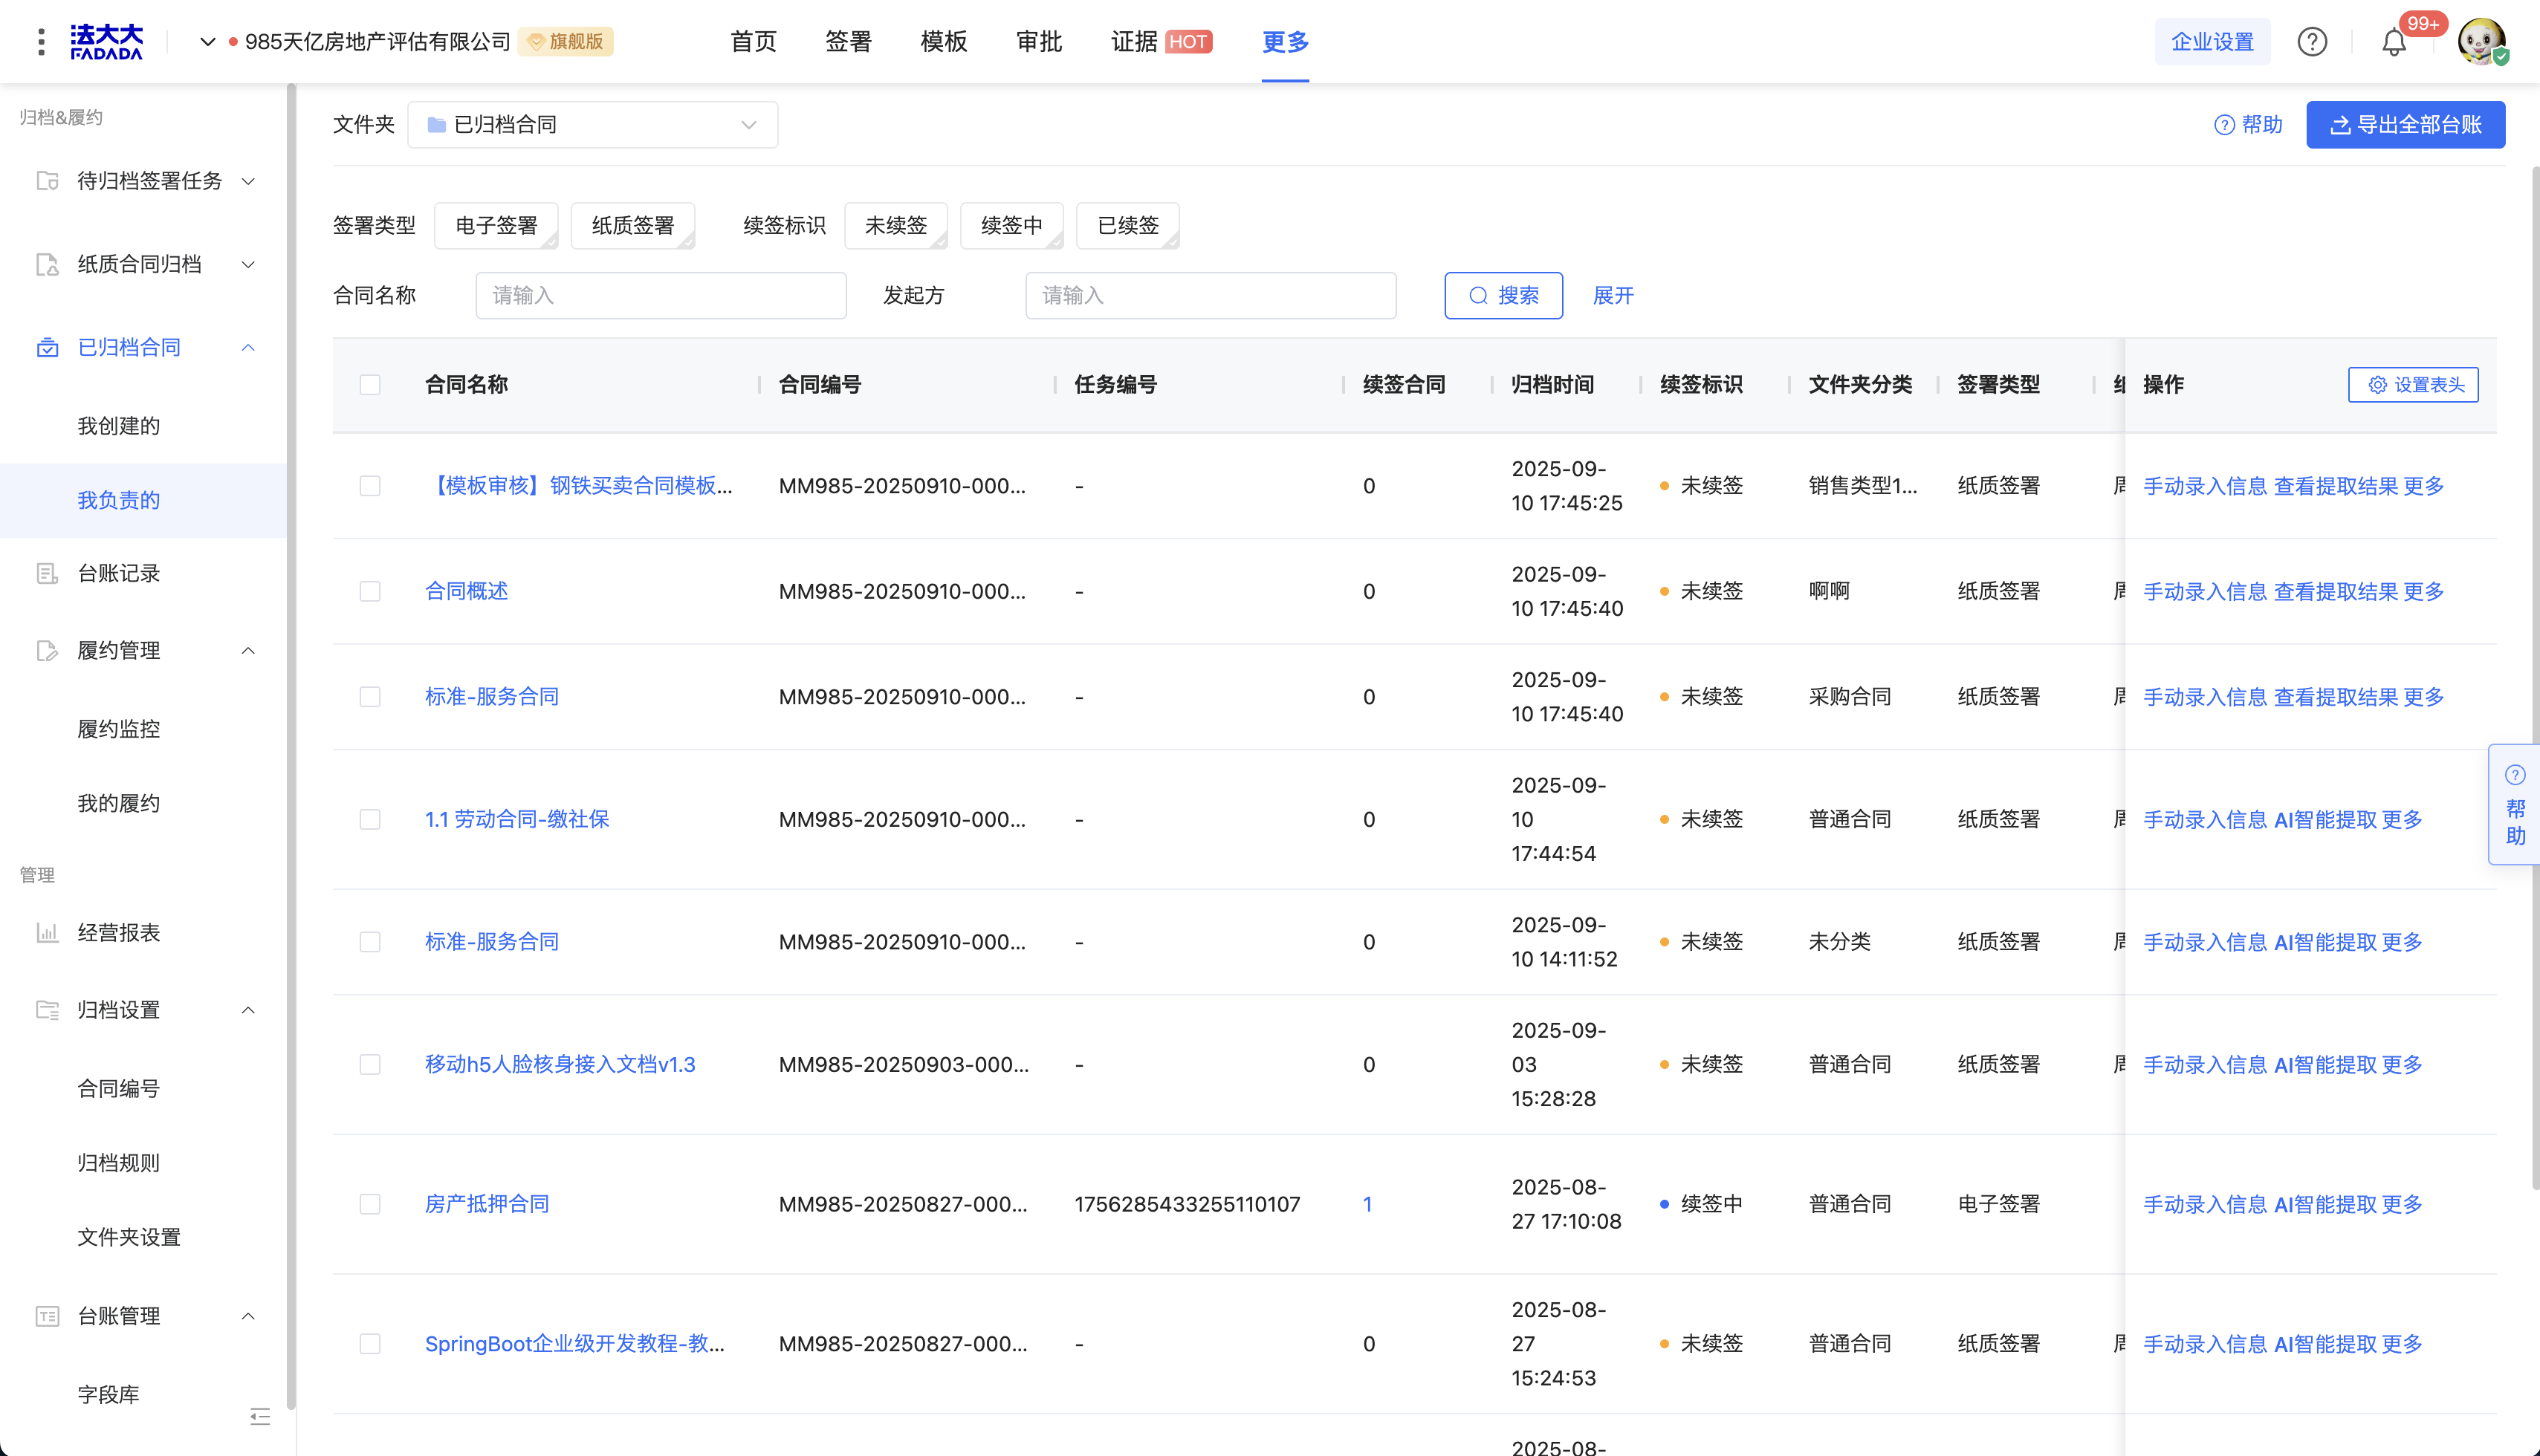Open the floating 帮助 side widget
Viewport: 2540px width, 1456px height.
click(x=2515, y=804)
